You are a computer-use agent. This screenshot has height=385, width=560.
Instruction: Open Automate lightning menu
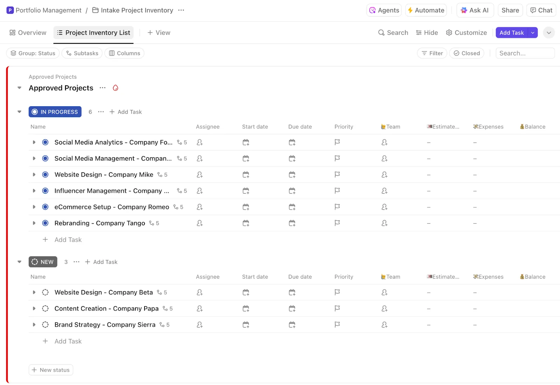coord(426,10)
